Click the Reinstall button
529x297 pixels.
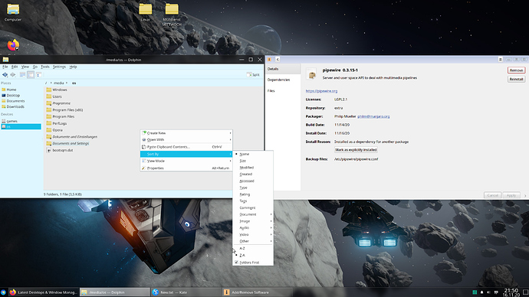click(x=516, y=79)
